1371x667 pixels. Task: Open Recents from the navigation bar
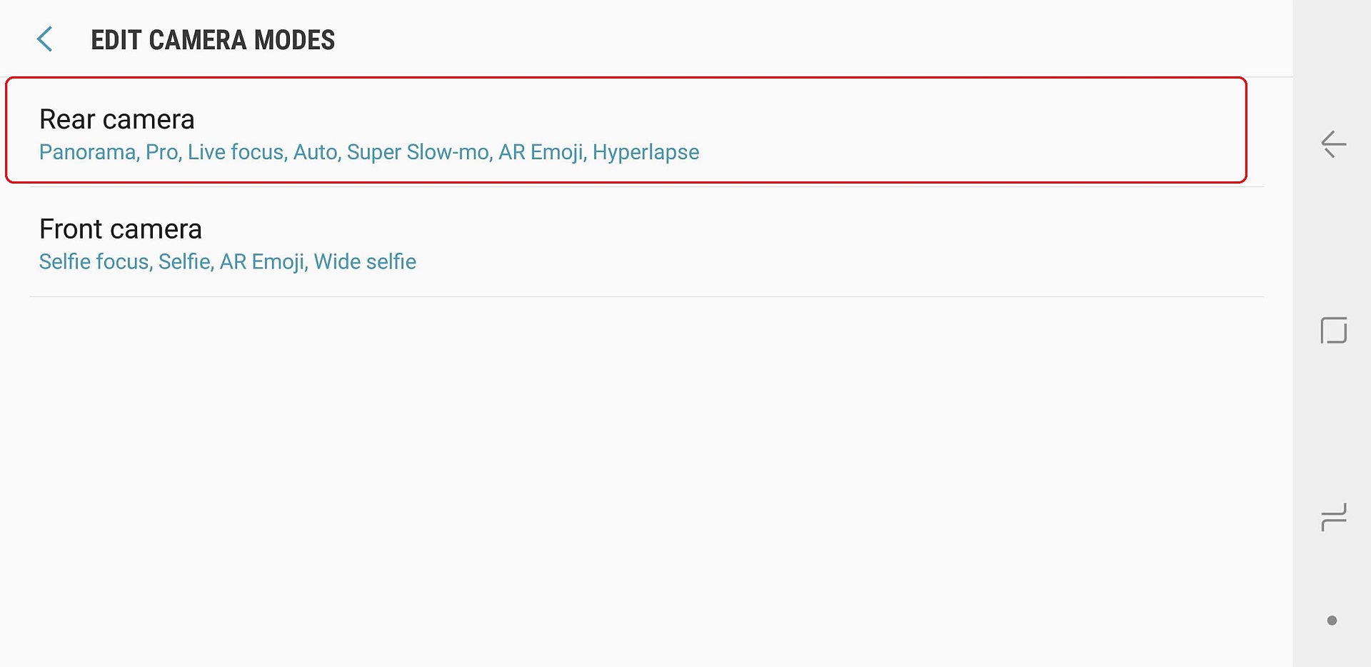[1333, 517]
